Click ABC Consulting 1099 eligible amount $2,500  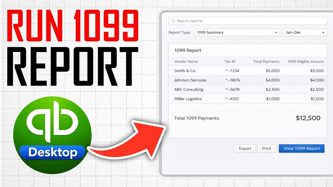coord(317,89)
